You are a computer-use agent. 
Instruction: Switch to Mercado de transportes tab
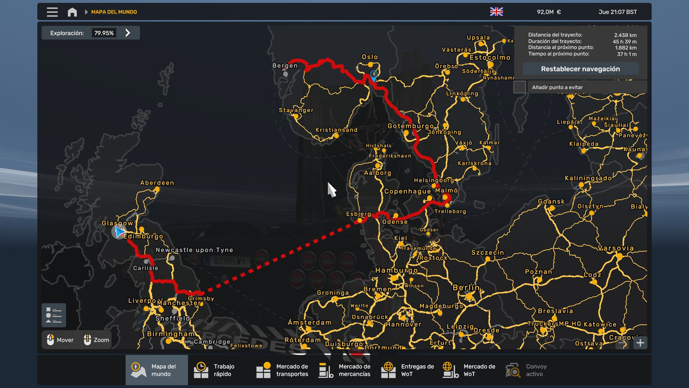click(x=282, y=370)
